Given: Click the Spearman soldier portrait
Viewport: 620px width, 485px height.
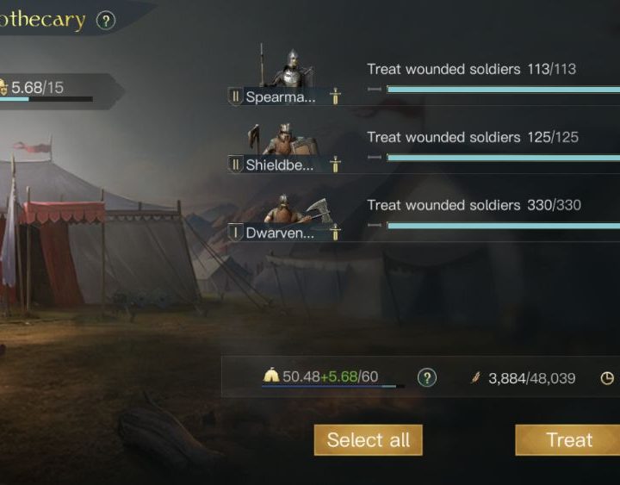Looking at the screenshot, I should point(287,68).
